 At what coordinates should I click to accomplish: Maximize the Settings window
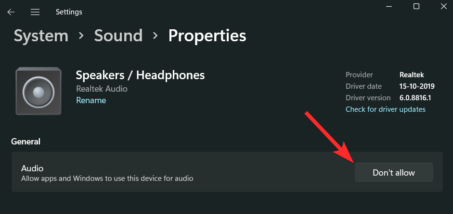coord(416,6)
